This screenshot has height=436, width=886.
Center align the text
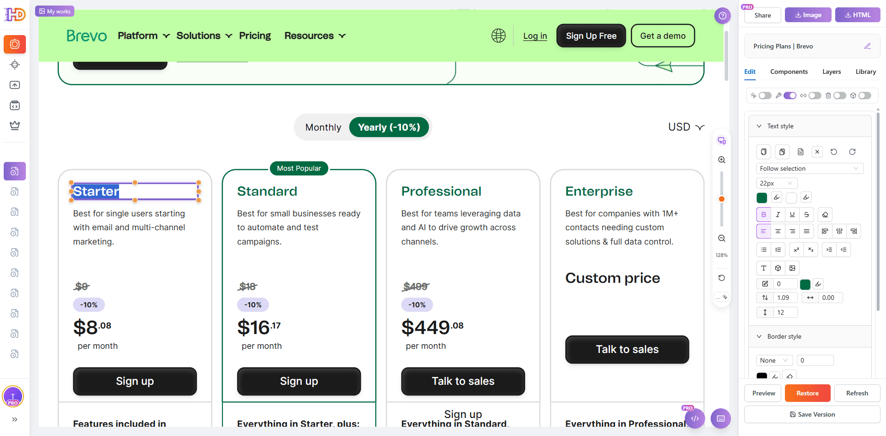pyautogui.click(x=778, y=231)
